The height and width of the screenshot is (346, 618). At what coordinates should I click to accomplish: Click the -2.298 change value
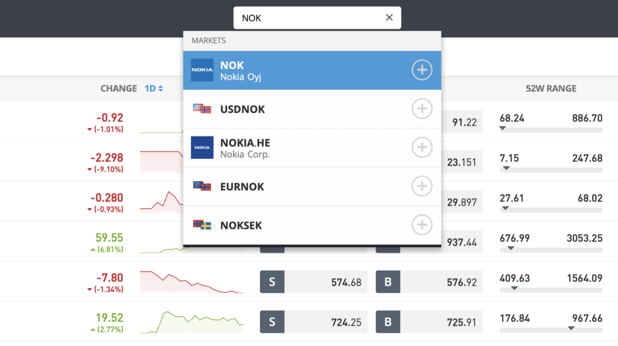click(107, 158)
